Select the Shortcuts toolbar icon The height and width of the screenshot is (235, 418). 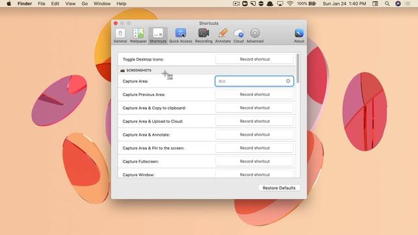pyautogui.click(x=158, y=35)
